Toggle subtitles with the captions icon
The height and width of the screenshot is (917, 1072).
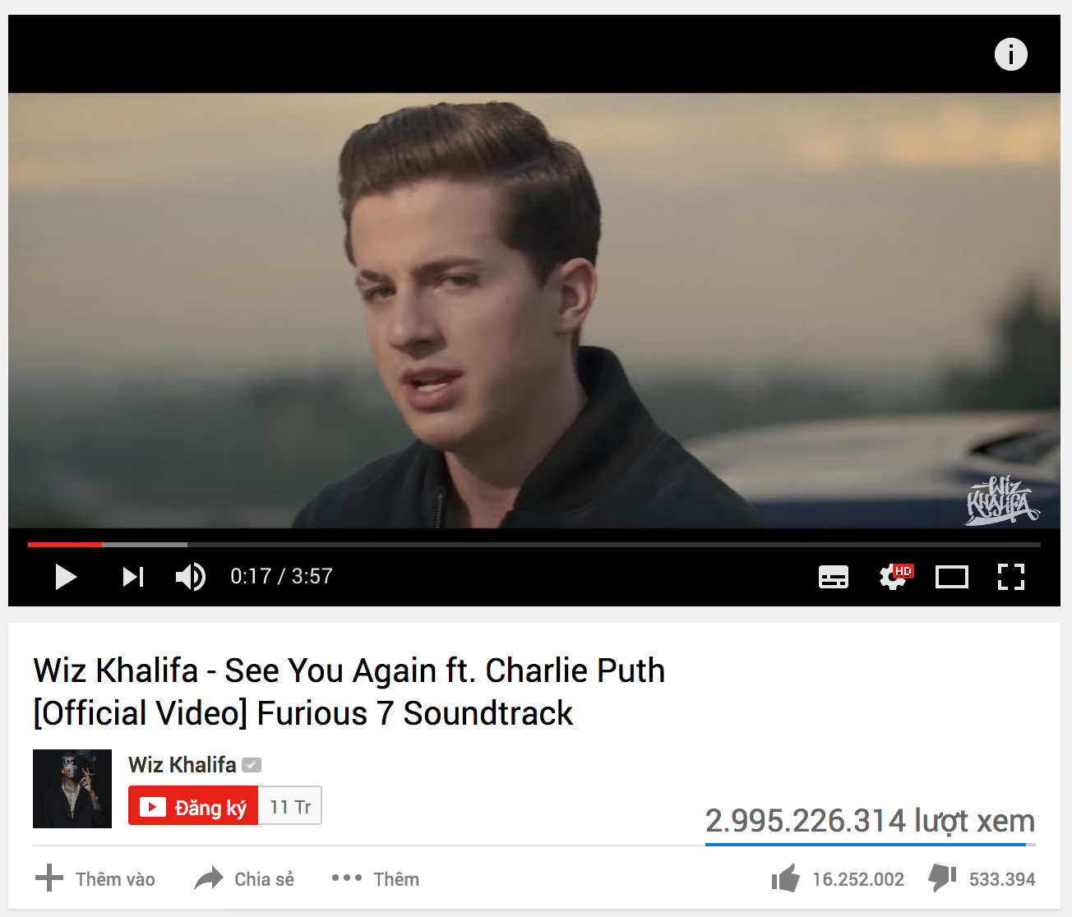tap(834, 577)
